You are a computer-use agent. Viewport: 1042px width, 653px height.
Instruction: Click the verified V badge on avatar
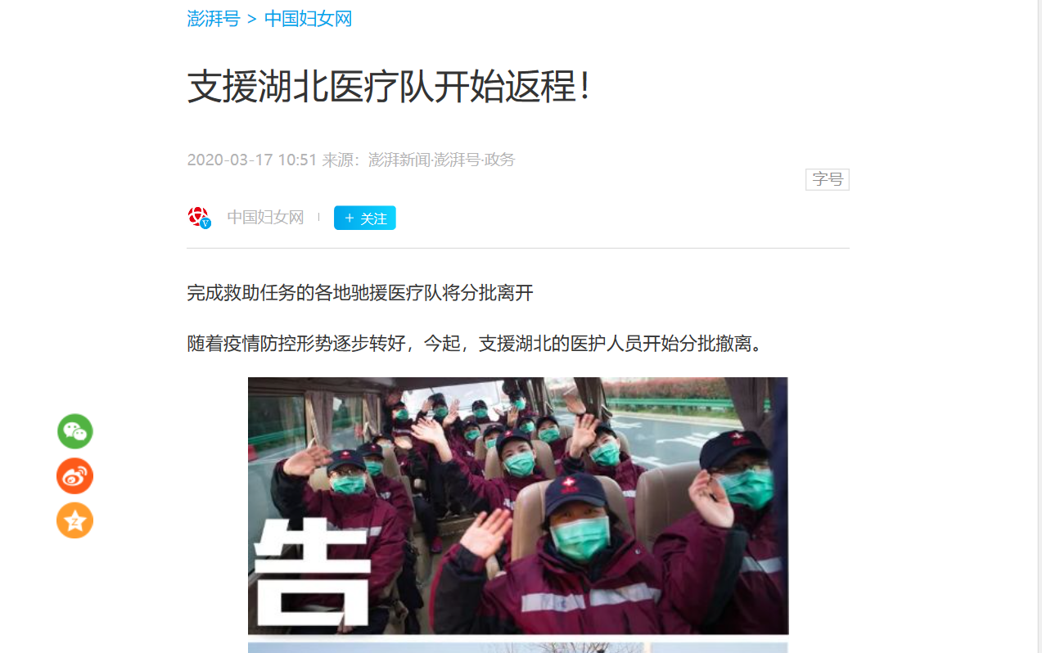coord(205,223)
